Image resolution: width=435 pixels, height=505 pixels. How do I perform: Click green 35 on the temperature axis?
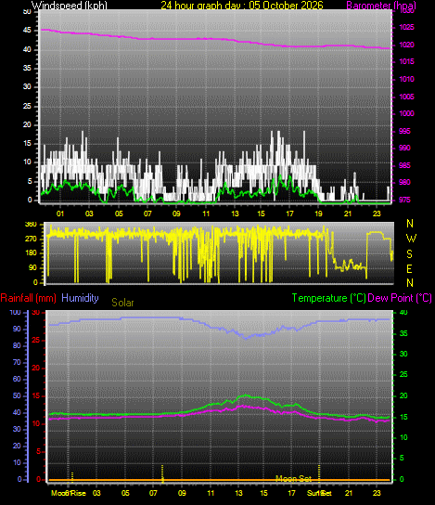click(x=403, y=333)
